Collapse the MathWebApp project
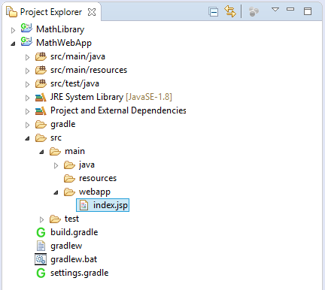The width and height of the screenshot is (325, 290). 13,44
